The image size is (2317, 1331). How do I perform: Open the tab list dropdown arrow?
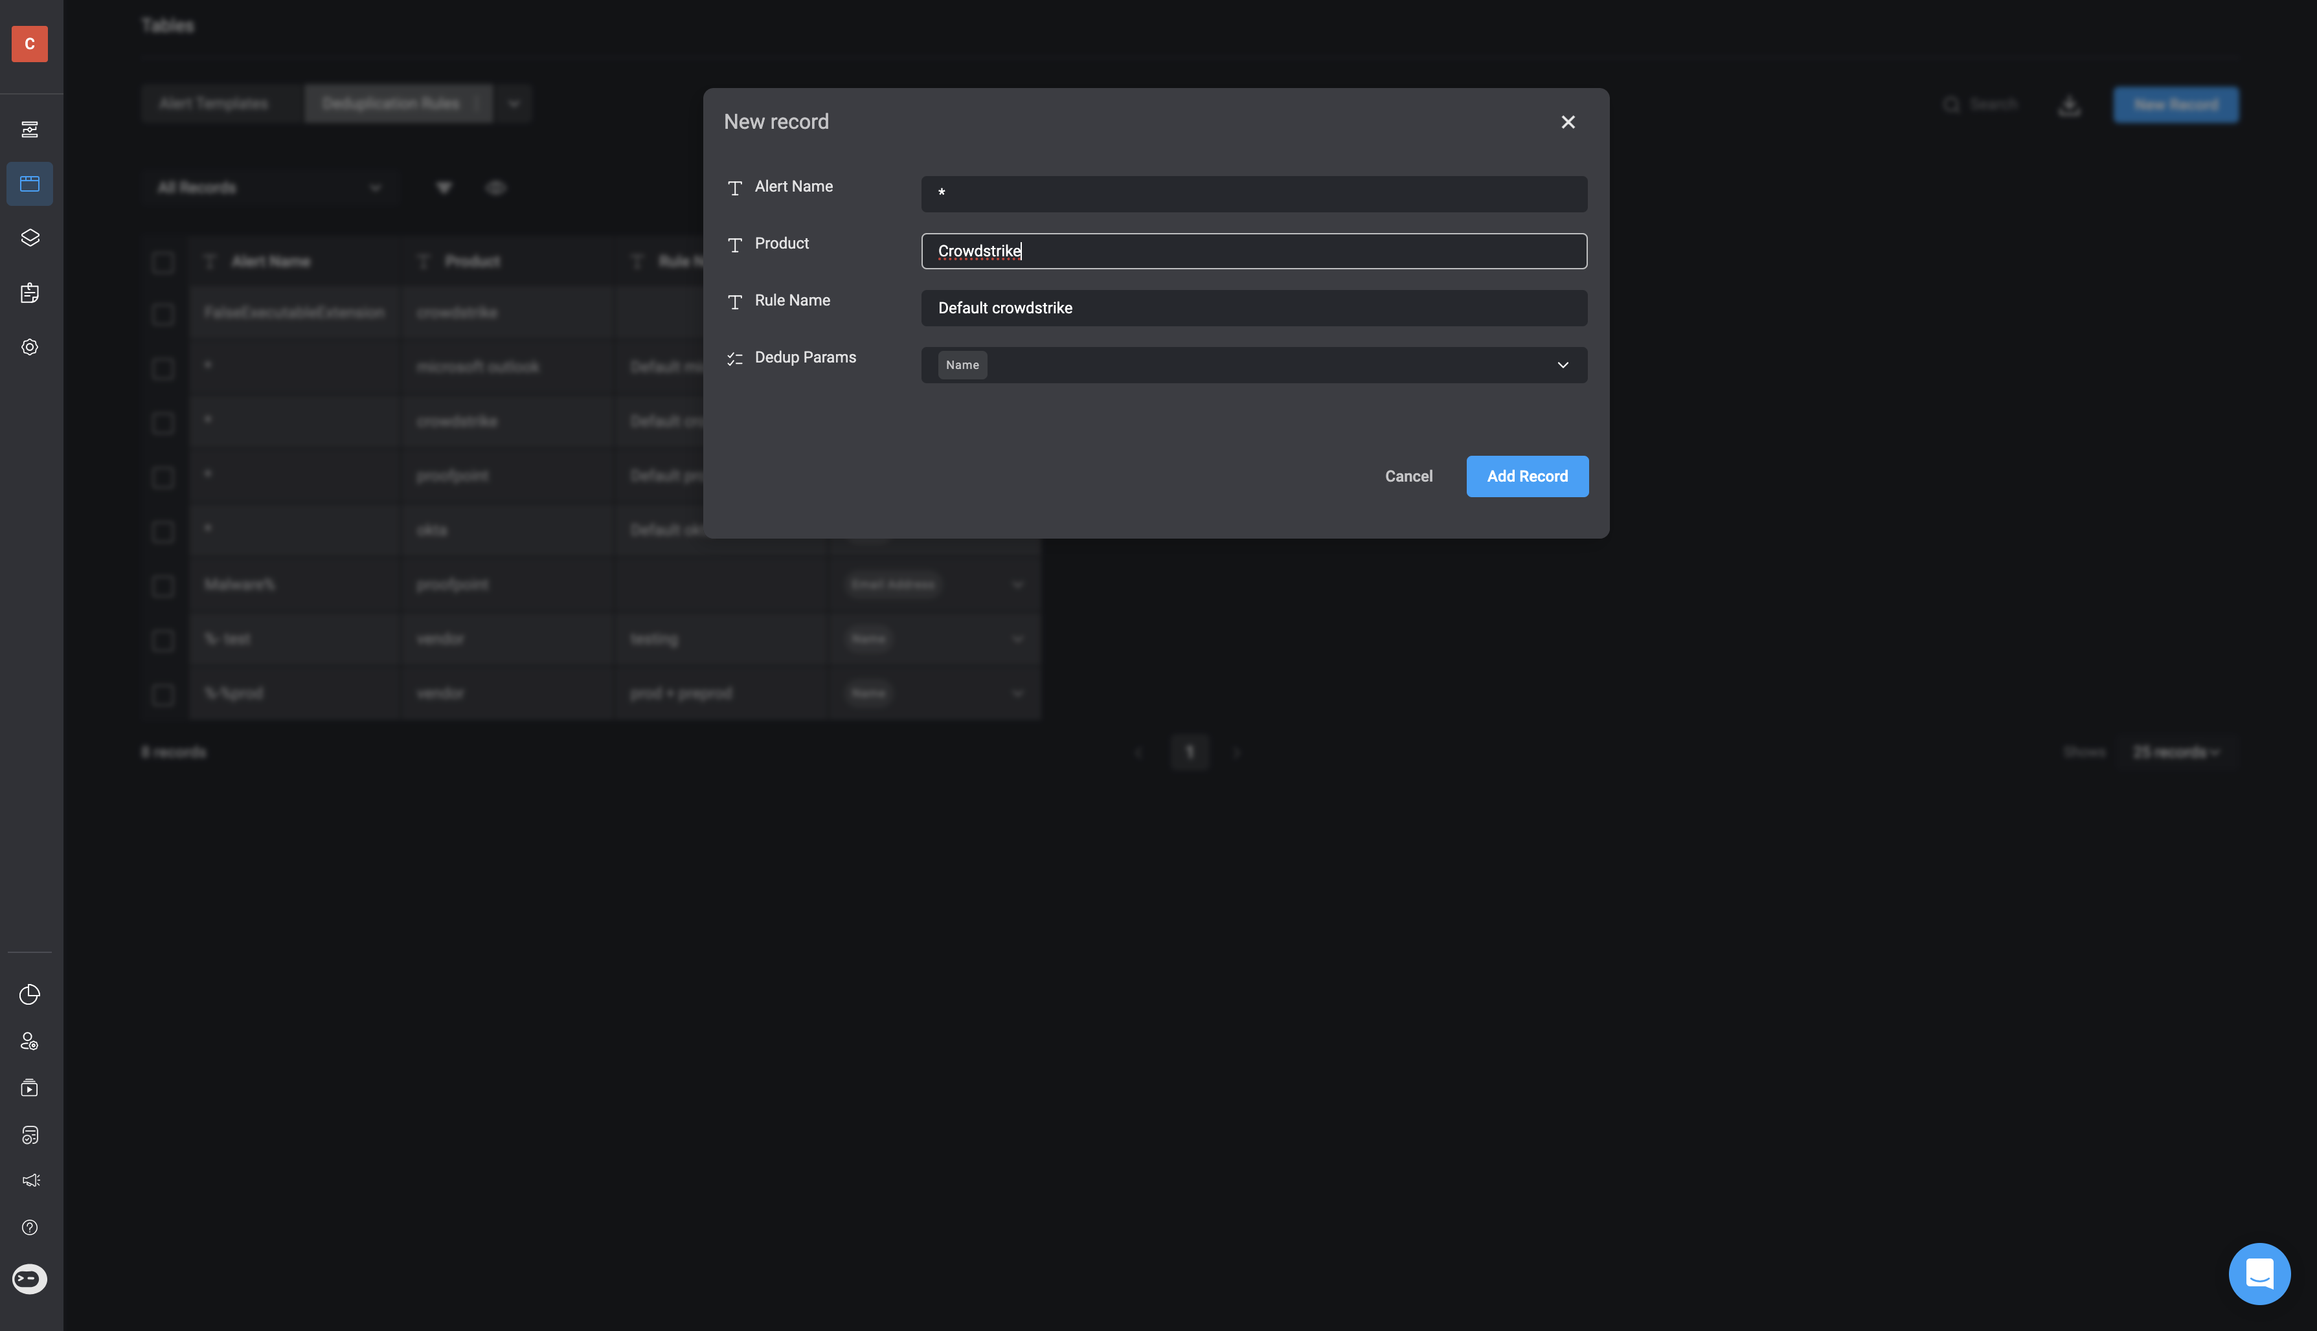[514, 104]
